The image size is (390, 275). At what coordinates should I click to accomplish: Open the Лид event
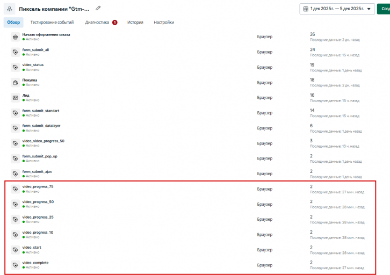26,95
